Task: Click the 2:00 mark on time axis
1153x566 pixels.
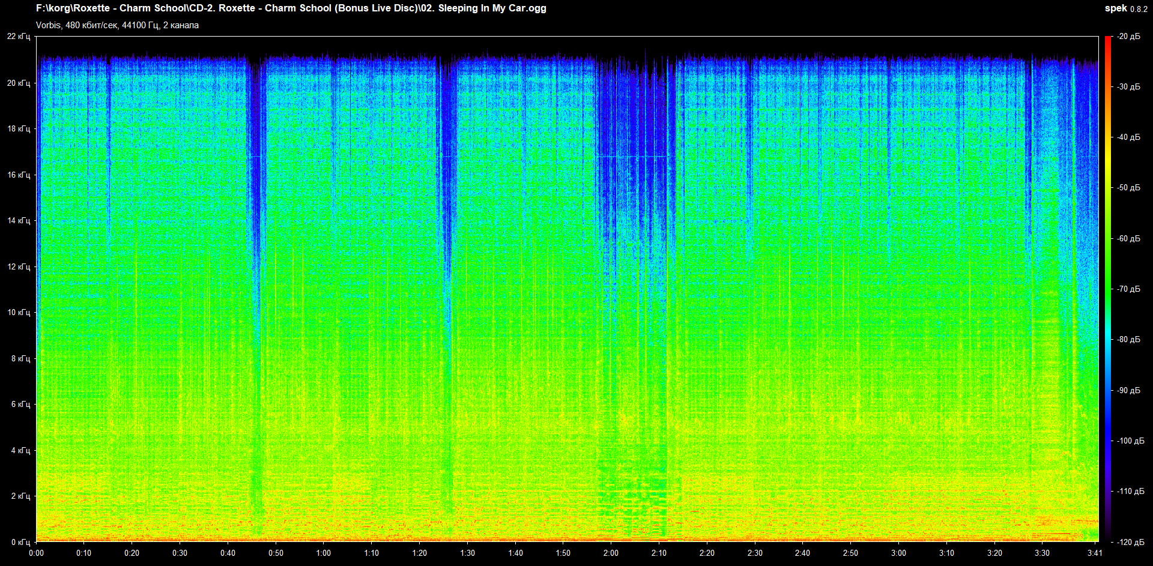Action: click(x=611, y=553)
